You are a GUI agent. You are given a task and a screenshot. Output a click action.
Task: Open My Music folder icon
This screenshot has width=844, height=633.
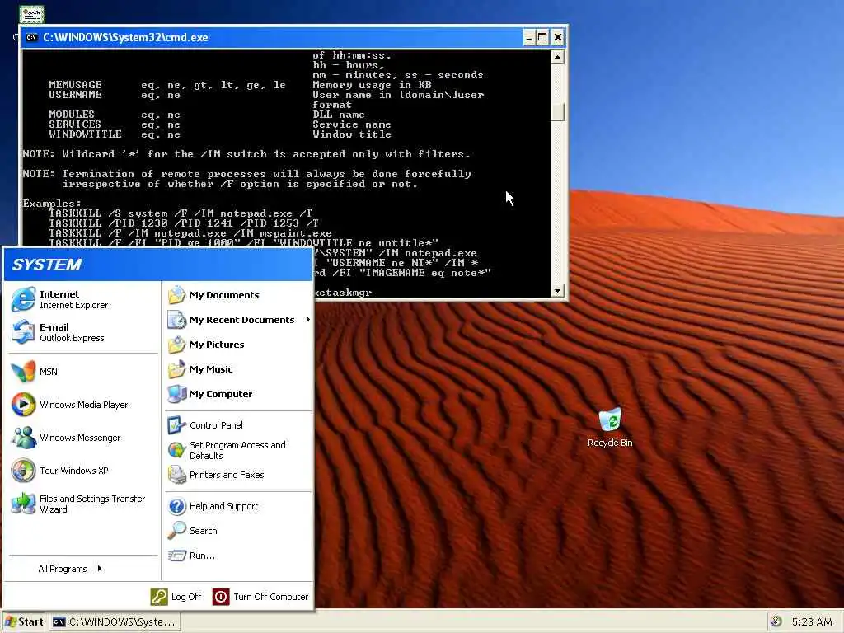[176, 369]
